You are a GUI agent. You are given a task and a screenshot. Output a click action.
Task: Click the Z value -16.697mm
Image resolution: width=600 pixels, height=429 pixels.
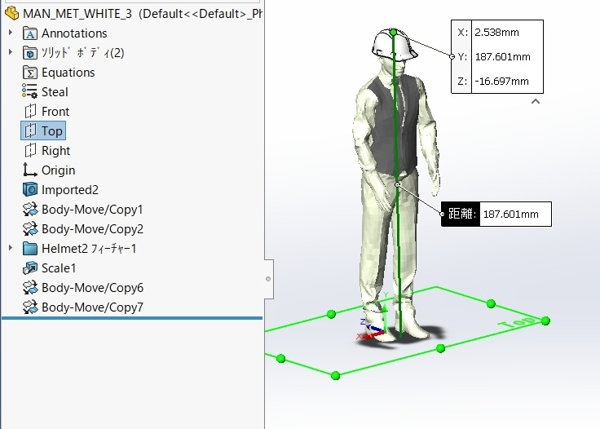click(501, 81)
